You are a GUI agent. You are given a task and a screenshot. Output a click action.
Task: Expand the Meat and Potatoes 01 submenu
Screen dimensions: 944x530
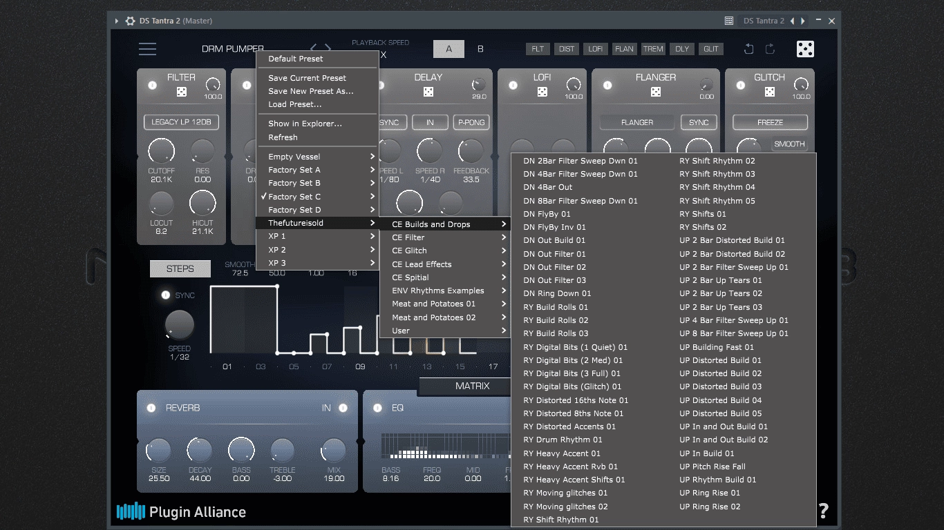click(x=445, y=304)
